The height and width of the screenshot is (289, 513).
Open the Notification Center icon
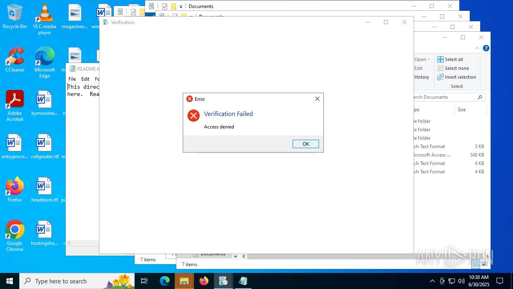point(500,281)
